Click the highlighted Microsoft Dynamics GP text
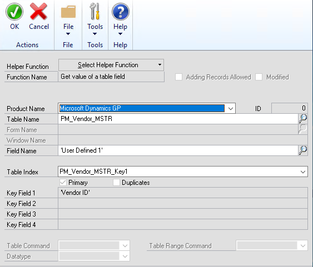The width and height of the screenshot is (313, 267). pyautogui.click(x=90, y=108)
